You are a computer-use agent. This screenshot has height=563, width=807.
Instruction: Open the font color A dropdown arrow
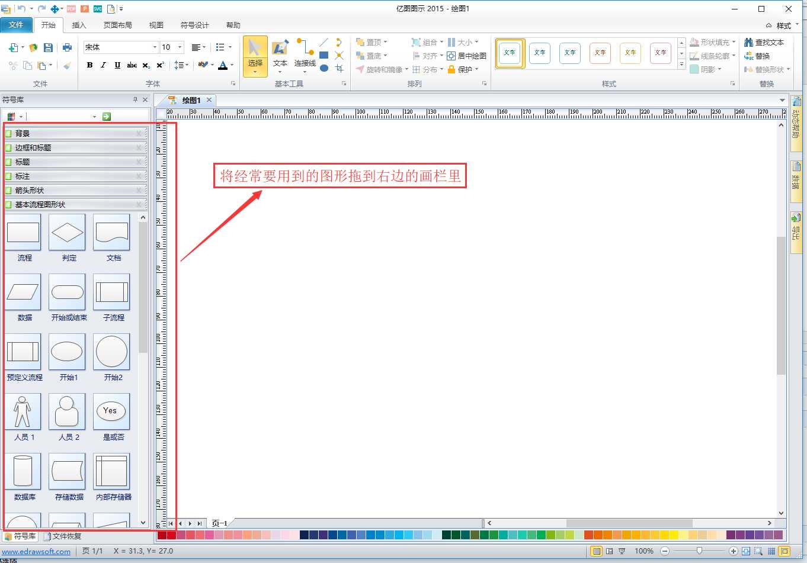pos(232,65)
